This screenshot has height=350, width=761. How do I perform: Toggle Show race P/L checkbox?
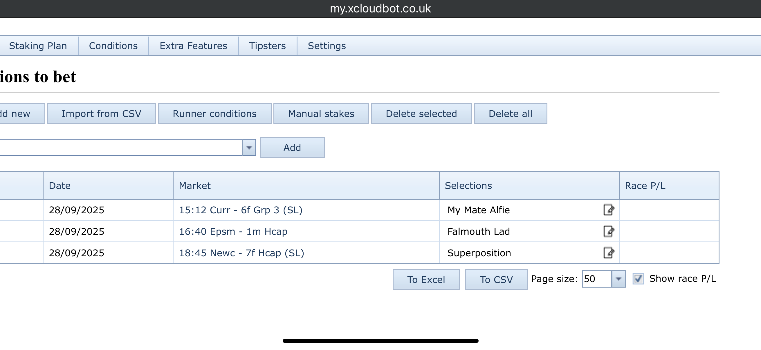638,279
